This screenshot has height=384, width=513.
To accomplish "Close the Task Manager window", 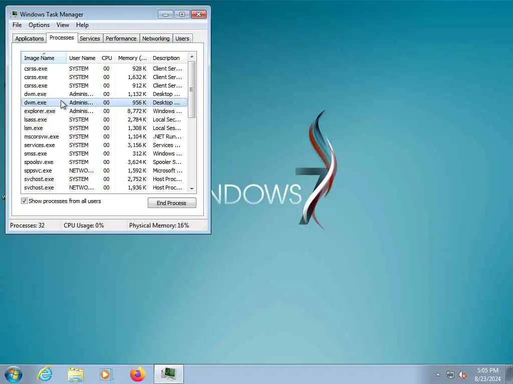I will pyautogui.click(x=198, y=14).
